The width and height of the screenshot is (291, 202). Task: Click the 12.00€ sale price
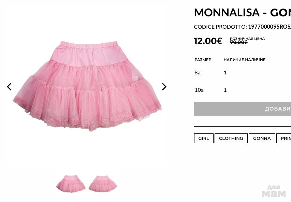coord(208,41)
